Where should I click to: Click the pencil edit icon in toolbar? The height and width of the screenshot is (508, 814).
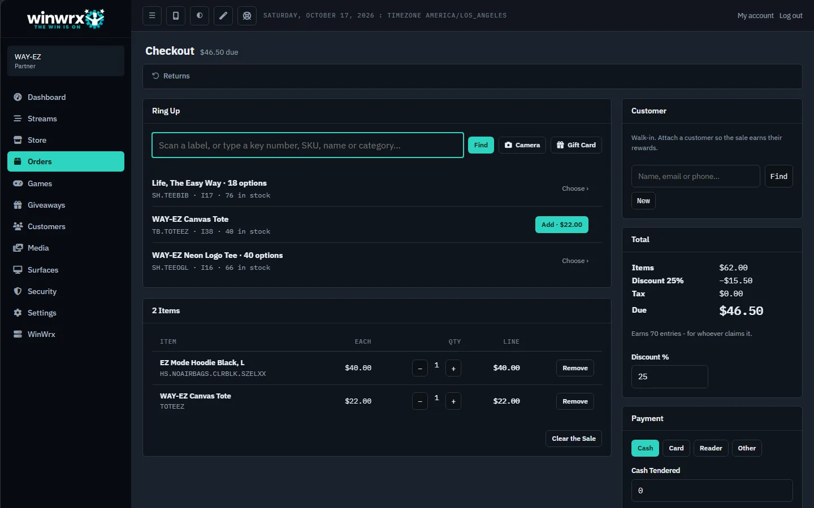click(223, 16)
